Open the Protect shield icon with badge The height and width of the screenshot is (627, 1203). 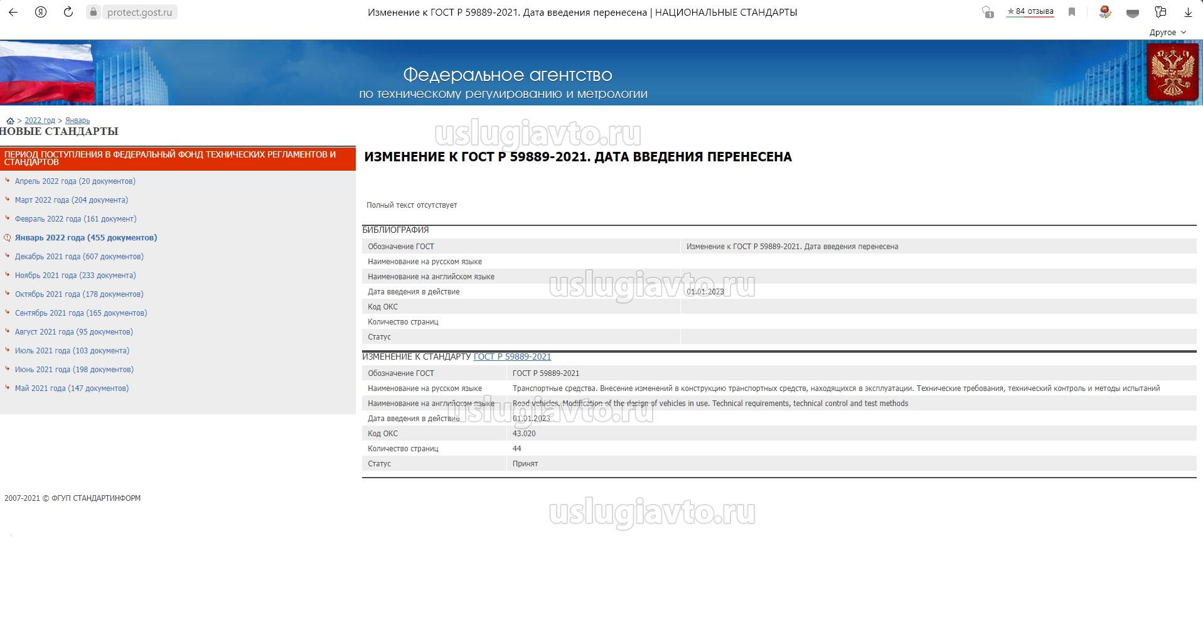click(x=987, y=12)
